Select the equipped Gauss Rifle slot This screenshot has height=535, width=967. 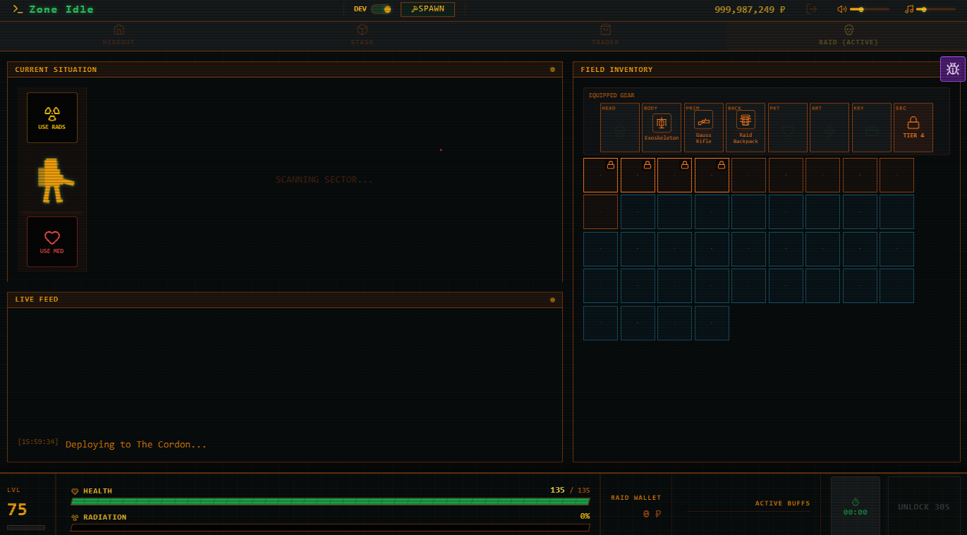pos(703,128)
